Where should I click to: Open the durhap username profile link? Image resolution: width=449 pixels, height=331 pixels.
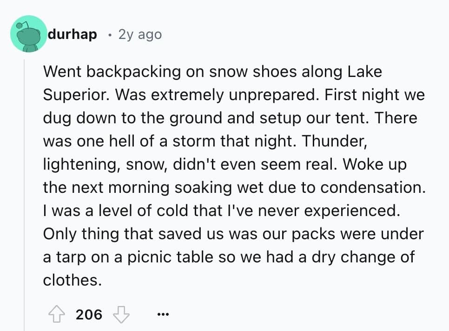coord(72,34)
